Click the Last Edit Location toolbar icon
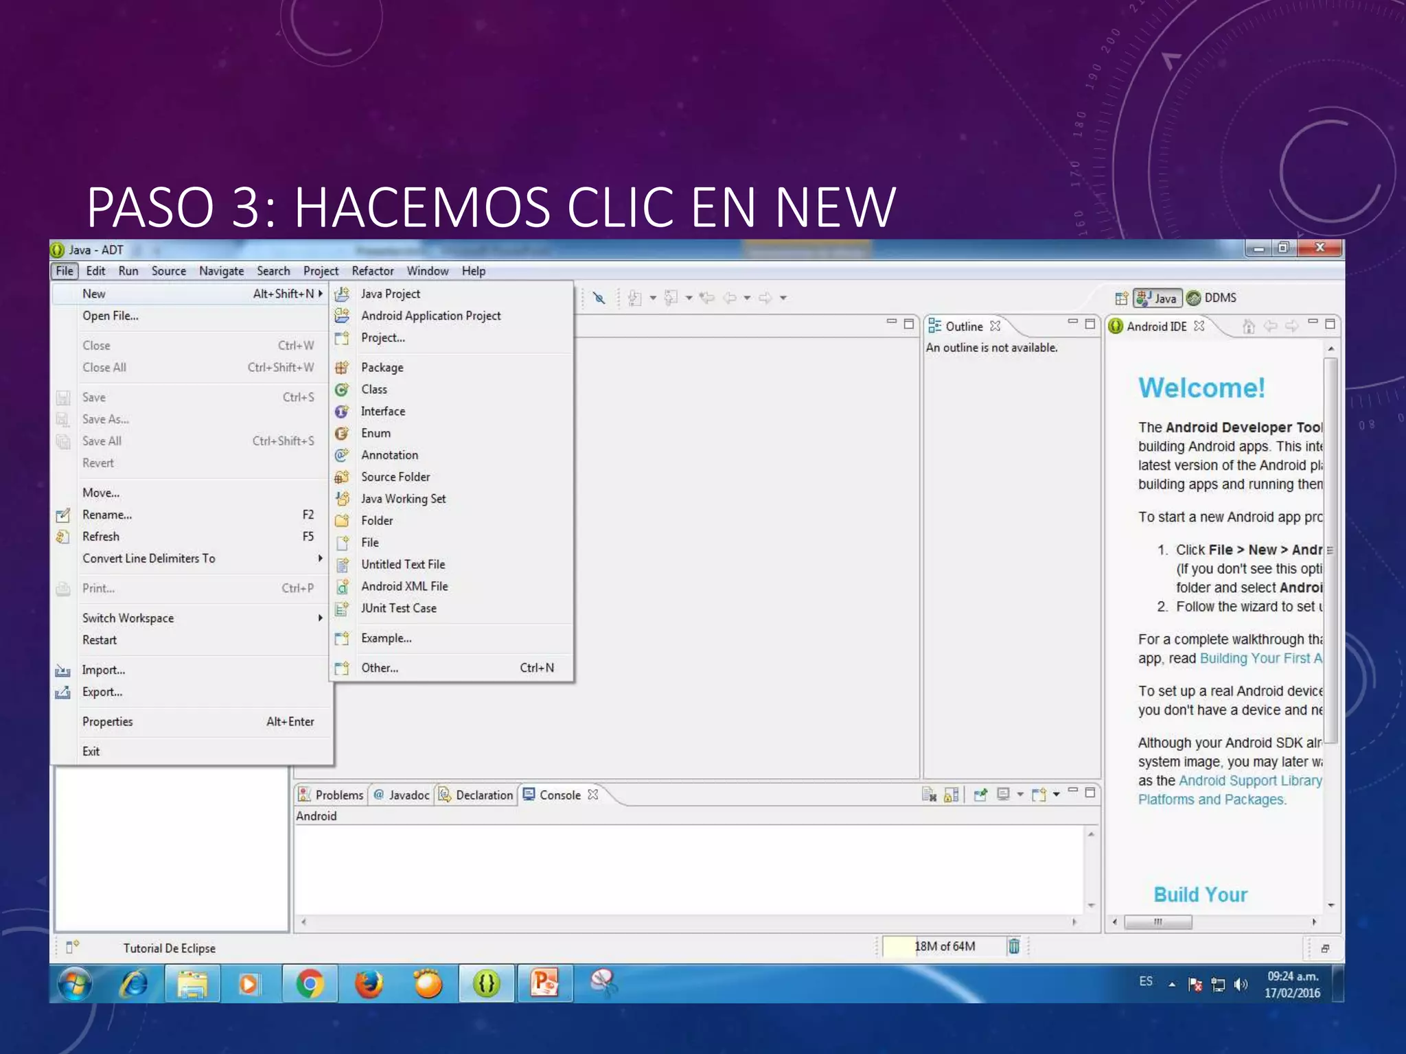This screenshot has height=1054, width=1406. pos(706,298)
